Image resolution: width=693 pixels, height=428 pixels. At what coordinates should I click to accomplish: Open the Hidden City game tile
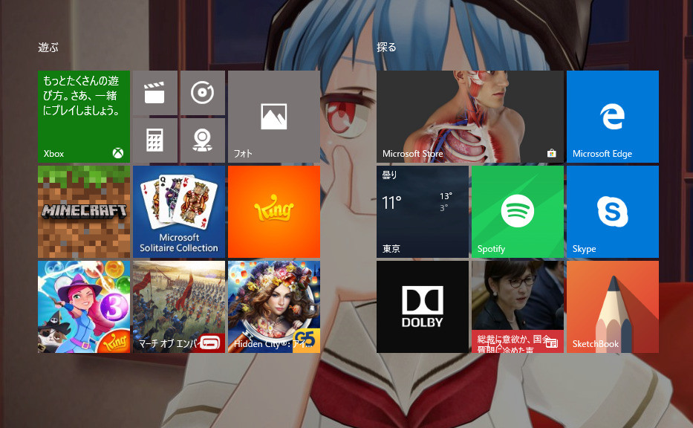click(x=274, y=307)
